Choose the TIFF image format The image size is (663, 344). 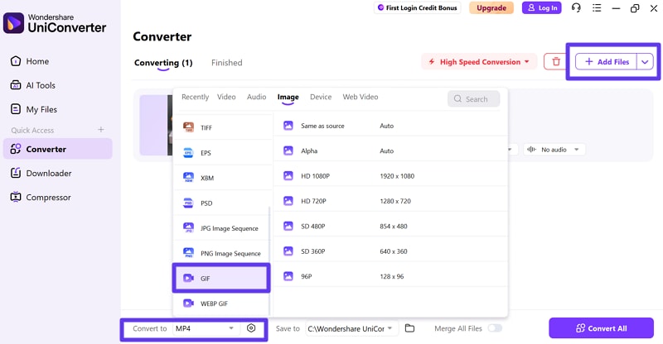pos(222,127)
